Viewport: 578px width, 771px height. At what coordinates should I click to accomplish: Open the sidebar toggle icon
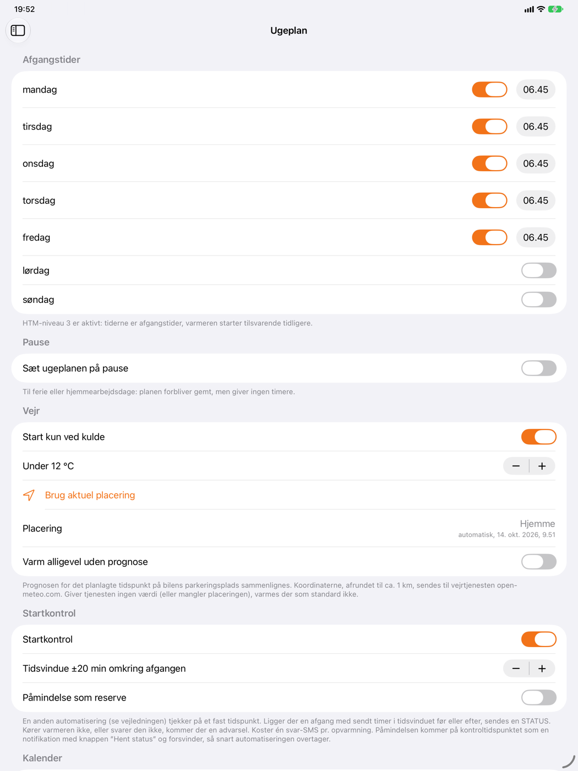(18, 30)
